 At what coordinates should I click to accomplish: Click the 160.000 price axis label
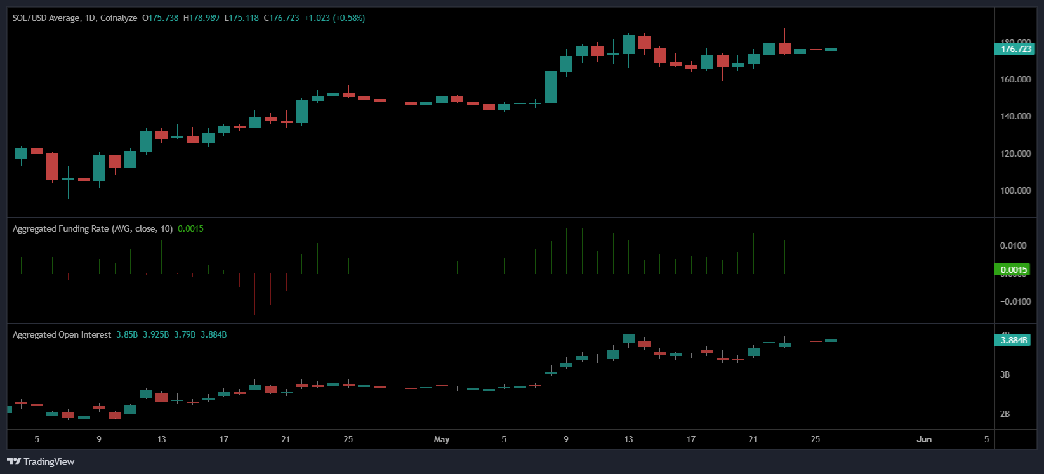(x=1015, y=79)
